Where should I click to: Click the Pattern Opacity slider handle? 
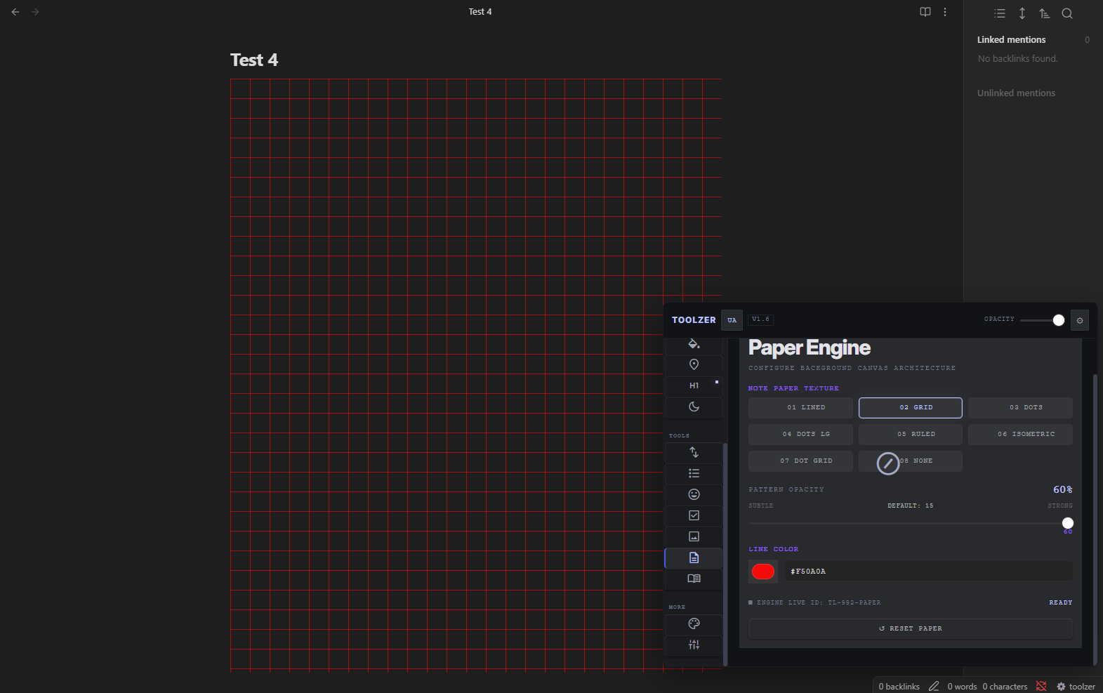1068,523
